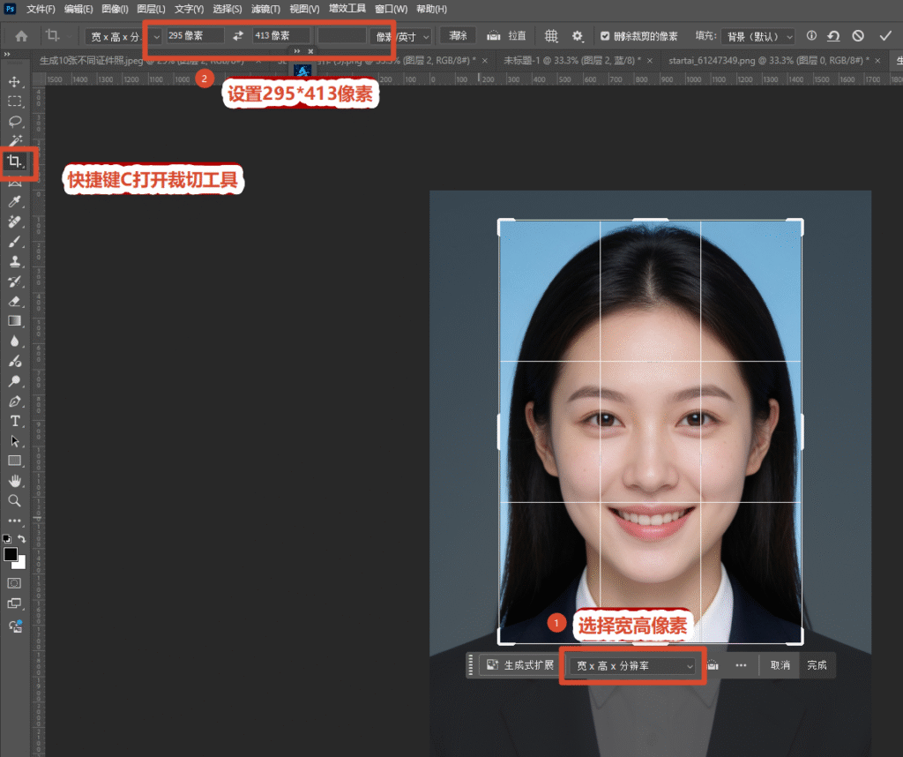
Task: Click the 清除 button
Action: (458, 35)
